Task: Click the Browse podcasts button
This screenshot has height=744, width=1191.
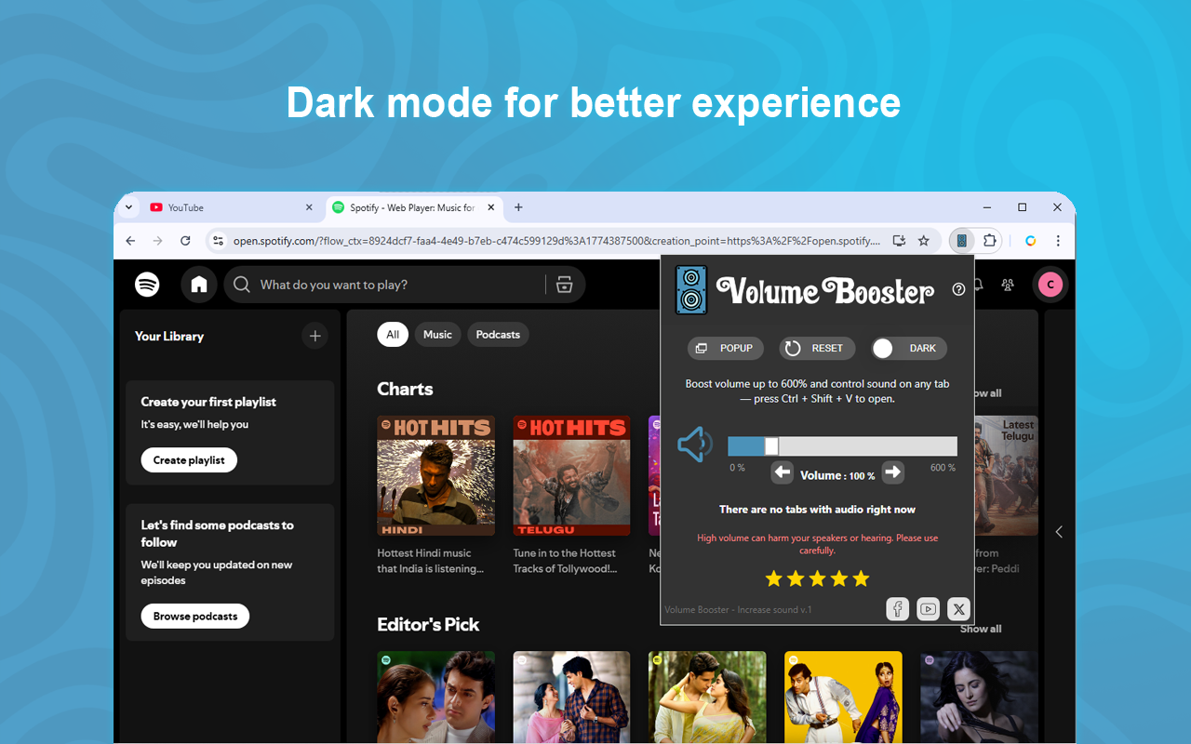Action: click(195, 616)
